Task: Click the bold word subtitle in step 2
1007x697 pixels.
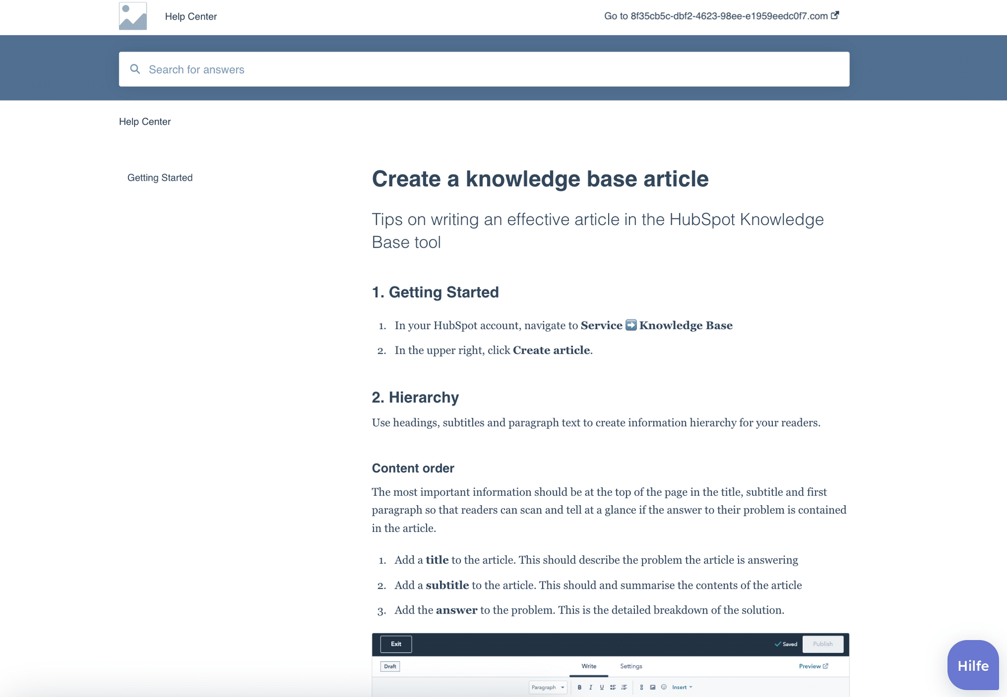Action: 447,585
